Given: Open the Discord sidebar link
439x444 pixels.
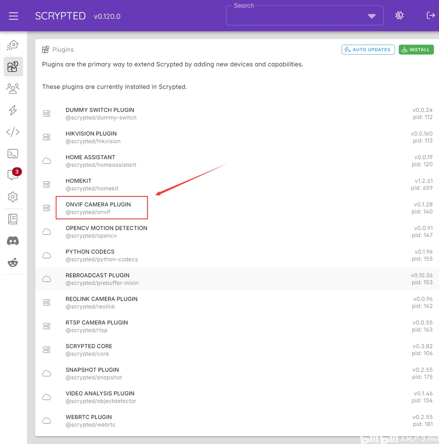Looking at the screenshot, I should pyautogui.click(x=13, y=241).
